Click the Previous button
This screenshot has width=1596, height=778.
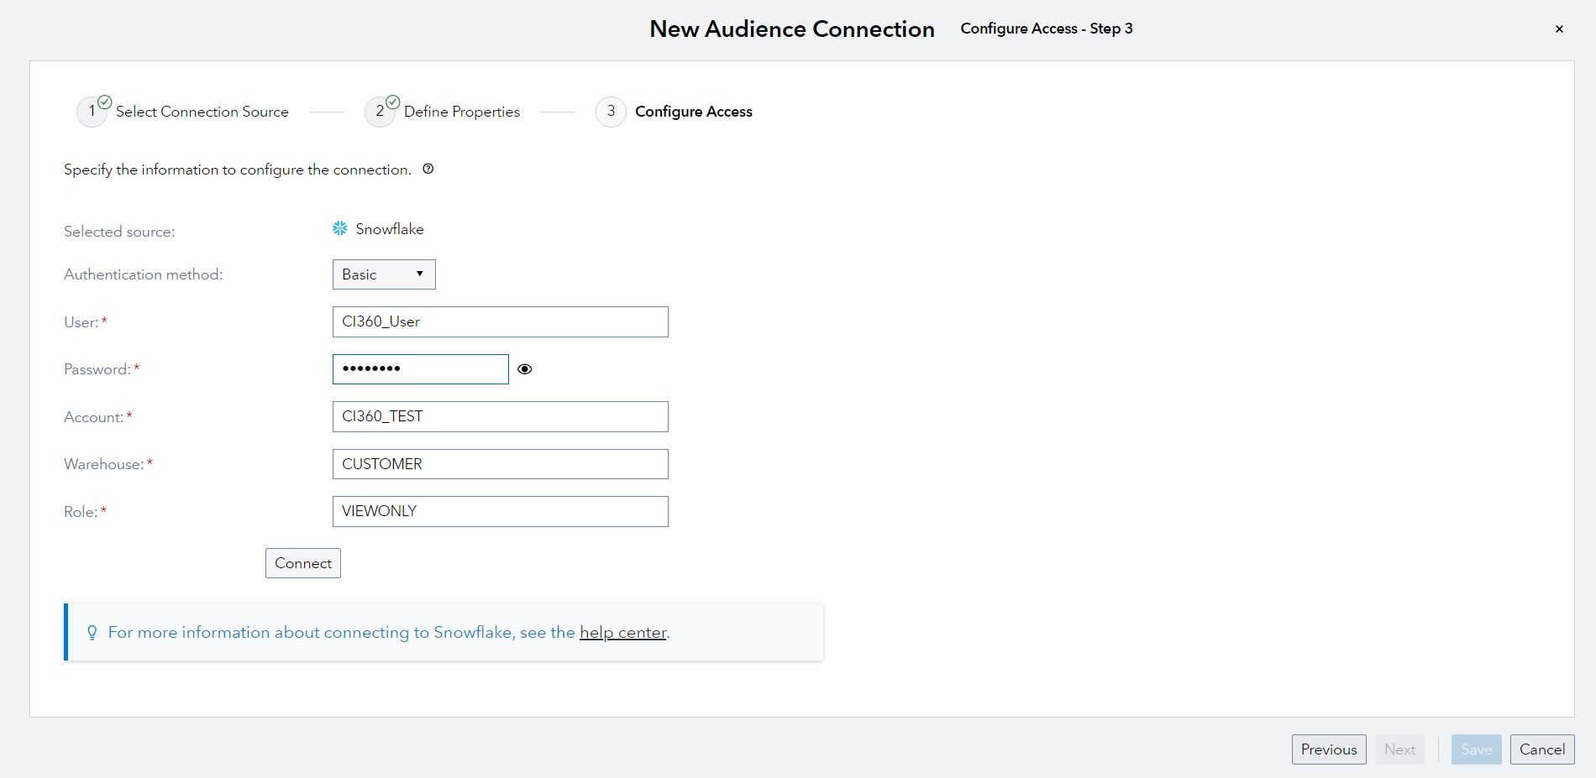1328,749
